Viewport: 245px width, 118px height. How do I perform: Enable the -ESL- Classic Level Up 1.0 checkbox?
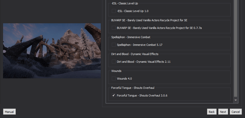coord(114,11)
